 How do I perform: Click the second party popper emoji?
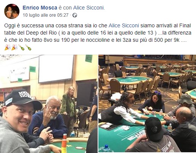click(x=14, y=47)
